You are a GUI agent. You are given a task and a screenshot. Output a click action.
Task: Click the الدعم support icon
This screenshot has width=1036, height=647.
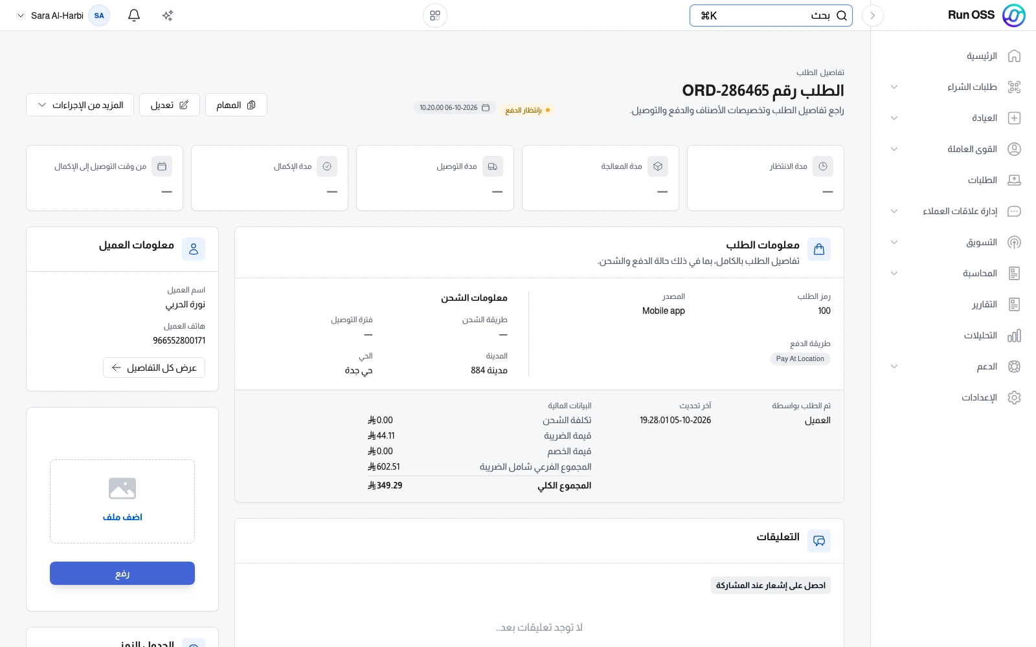tap(1014, 367)
